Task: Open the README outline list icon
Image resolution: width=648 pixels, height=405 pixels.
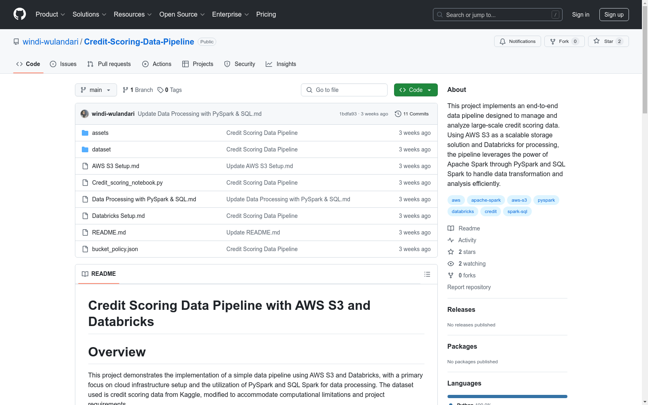Action: click(x=427, y=274)
